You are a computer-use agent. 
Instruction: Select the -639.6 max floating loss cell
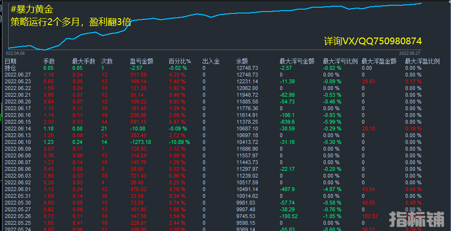coord(287,122)
